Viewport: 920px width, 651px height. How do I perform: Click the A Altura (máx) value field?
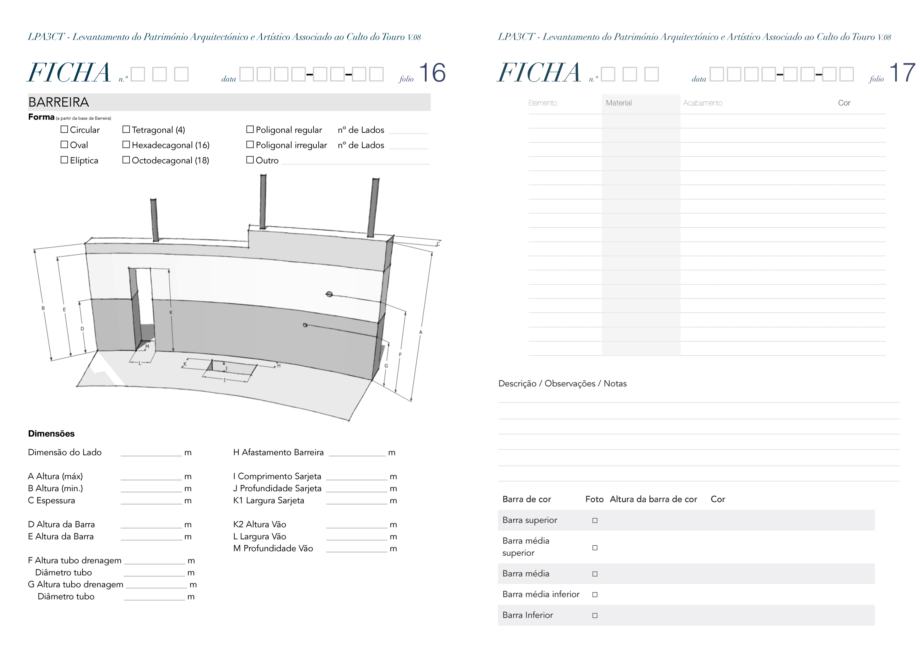[x=151, y=477]
